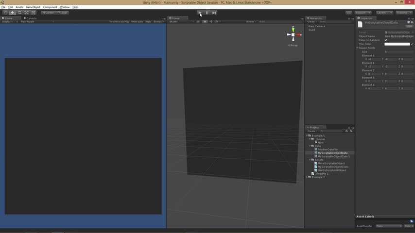Select the Move tool in the toolbar
The width and height of the screenshot is (415, 233).
(13, 13)
